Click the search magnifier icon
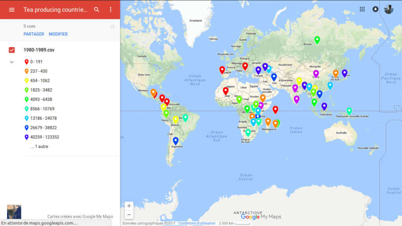Screen dimensions: 402x226 pos(97,10)
